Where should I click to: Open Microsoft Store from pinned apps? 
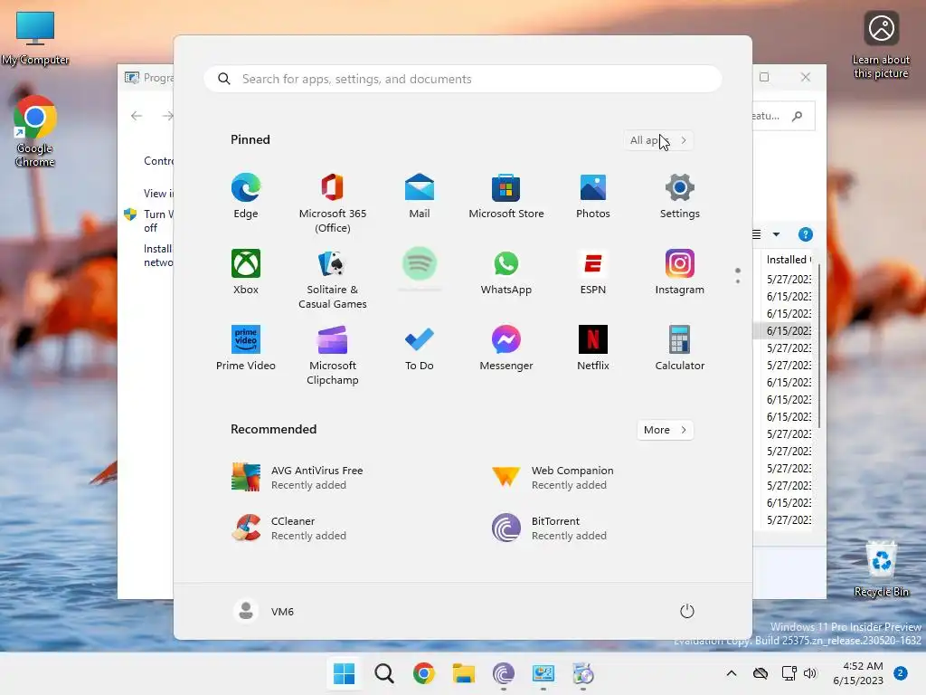click(506, 196)
